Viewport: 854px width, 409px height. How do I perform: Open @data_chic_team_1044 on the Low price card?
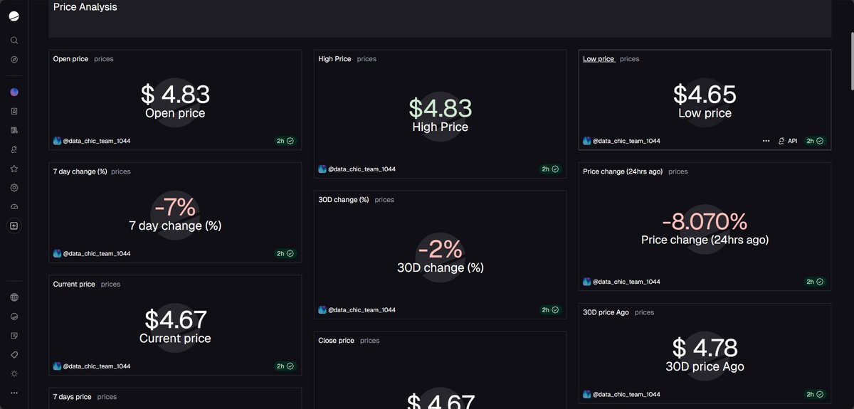tap(626, 141)
